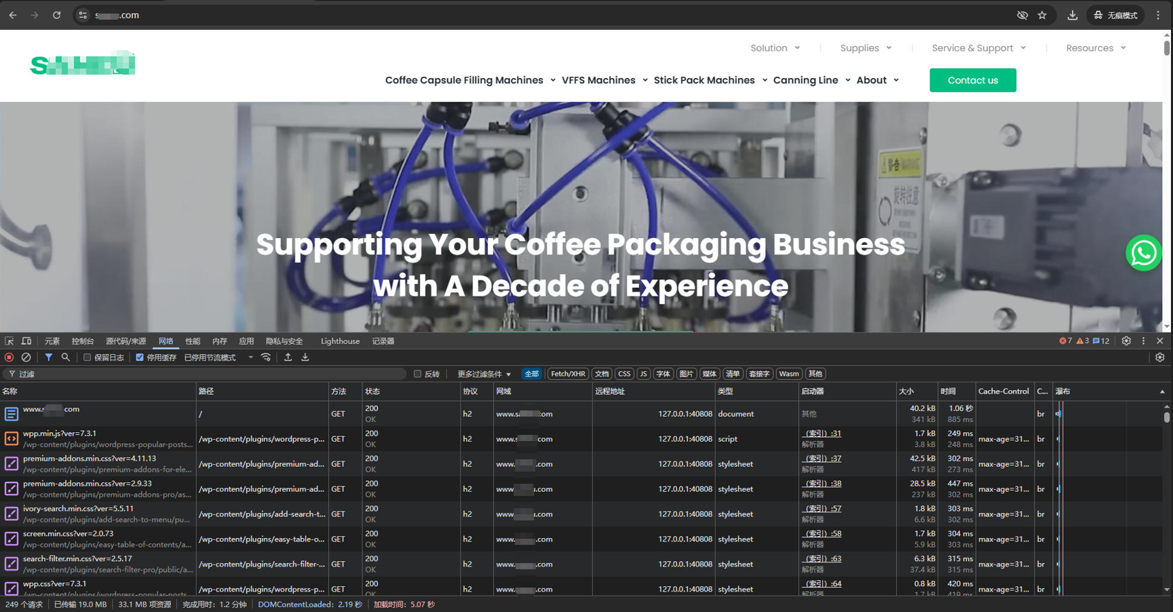This screenshot has width=1173, height=612.
Task: Toggle device toolbar emulation icon
Action: coord(26,341)
